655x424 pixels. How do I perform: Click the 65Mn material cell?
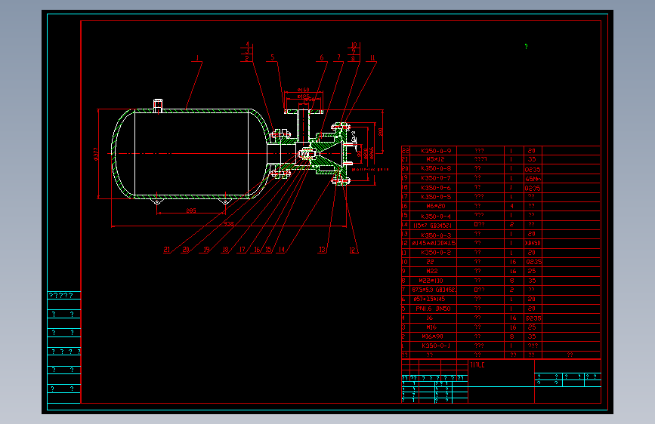[533, 179]
